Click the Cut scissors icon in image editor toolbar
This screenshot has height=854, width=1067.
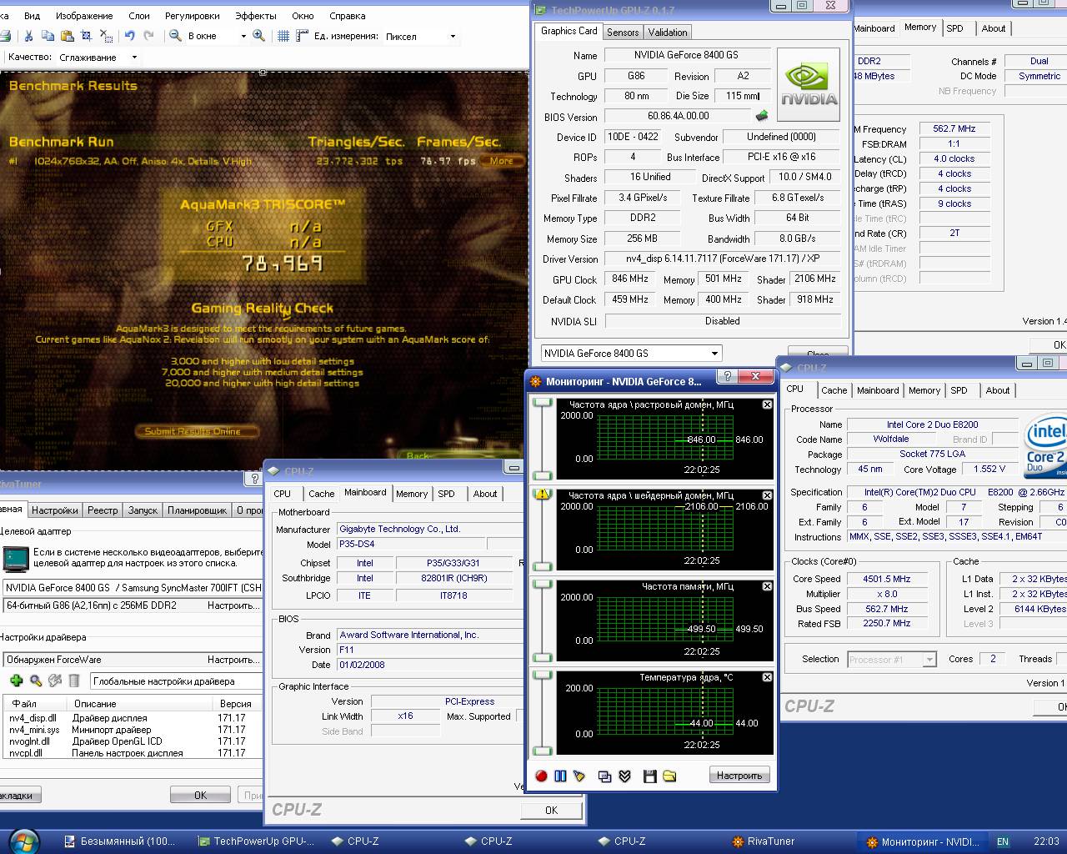tap(28, 36)
